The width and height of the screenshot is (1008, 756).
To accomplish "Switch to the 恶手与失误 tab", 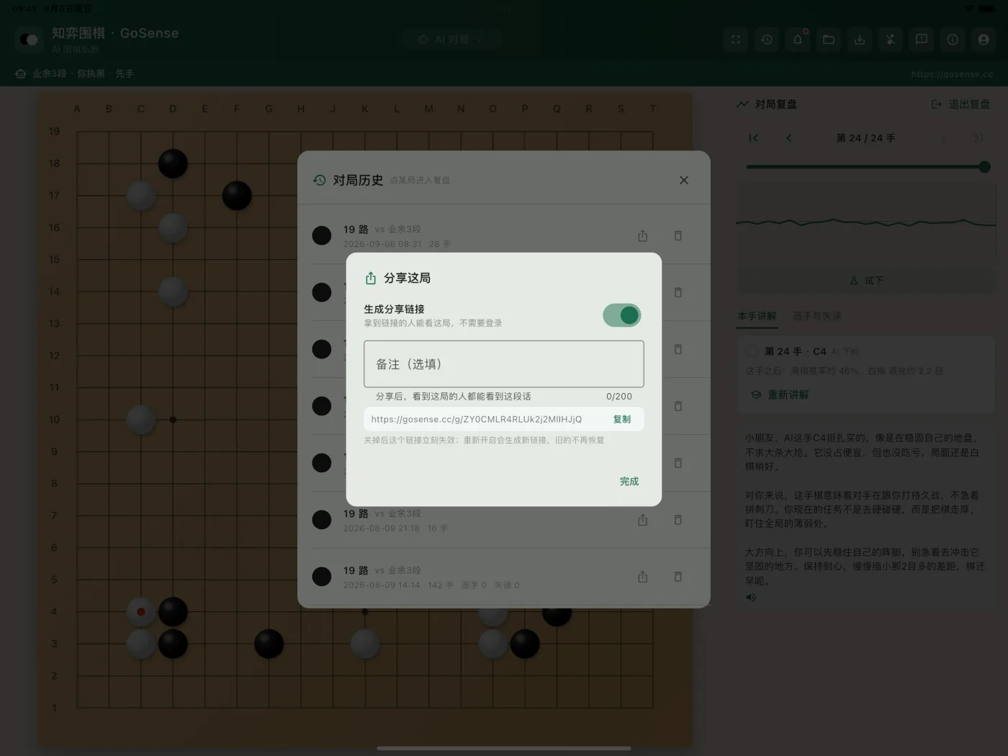I will (816, 316).
